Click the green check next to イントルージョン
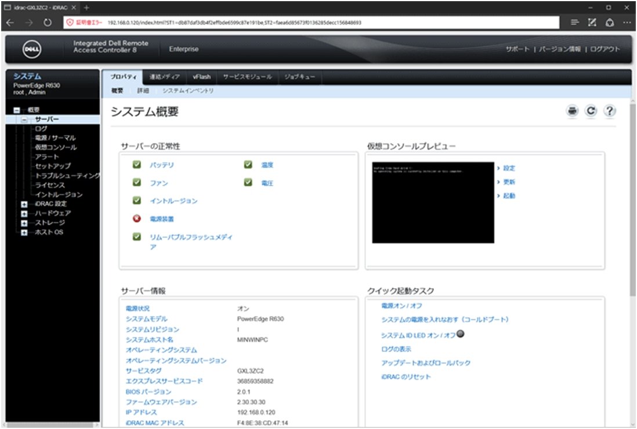This screenshot has width=637, height=429. [x=137, y=200]
